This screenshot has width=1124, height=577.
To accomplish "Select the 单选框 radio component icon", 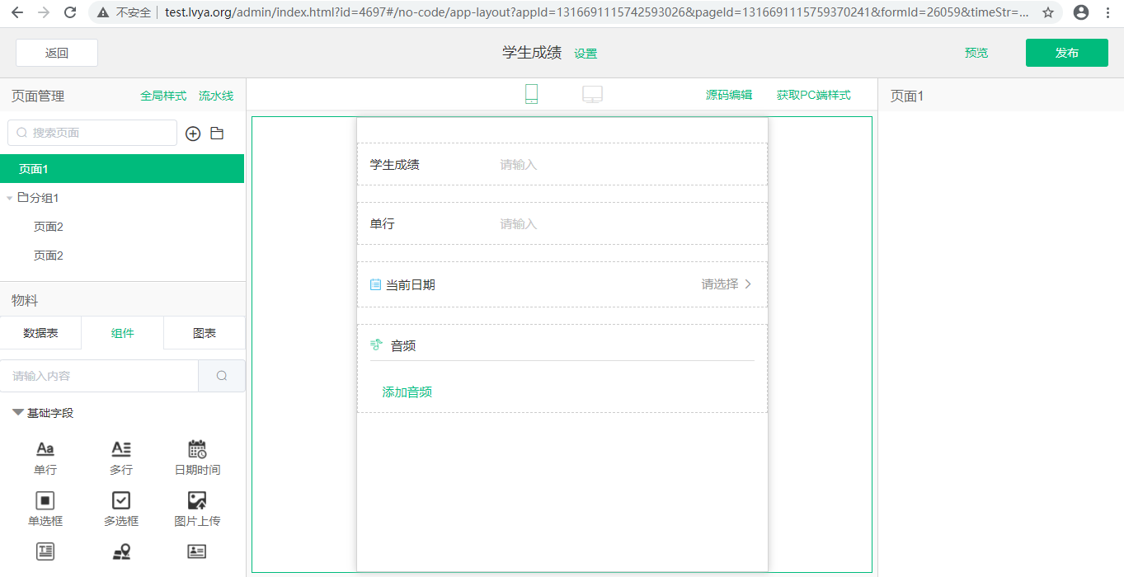I will [45, 500].
